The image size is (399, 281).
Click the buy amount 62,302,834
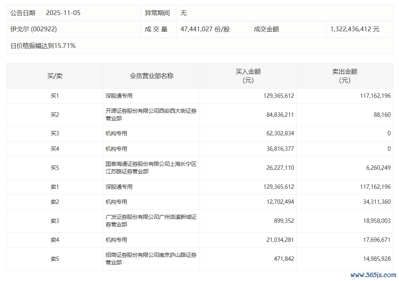point(280,133)
